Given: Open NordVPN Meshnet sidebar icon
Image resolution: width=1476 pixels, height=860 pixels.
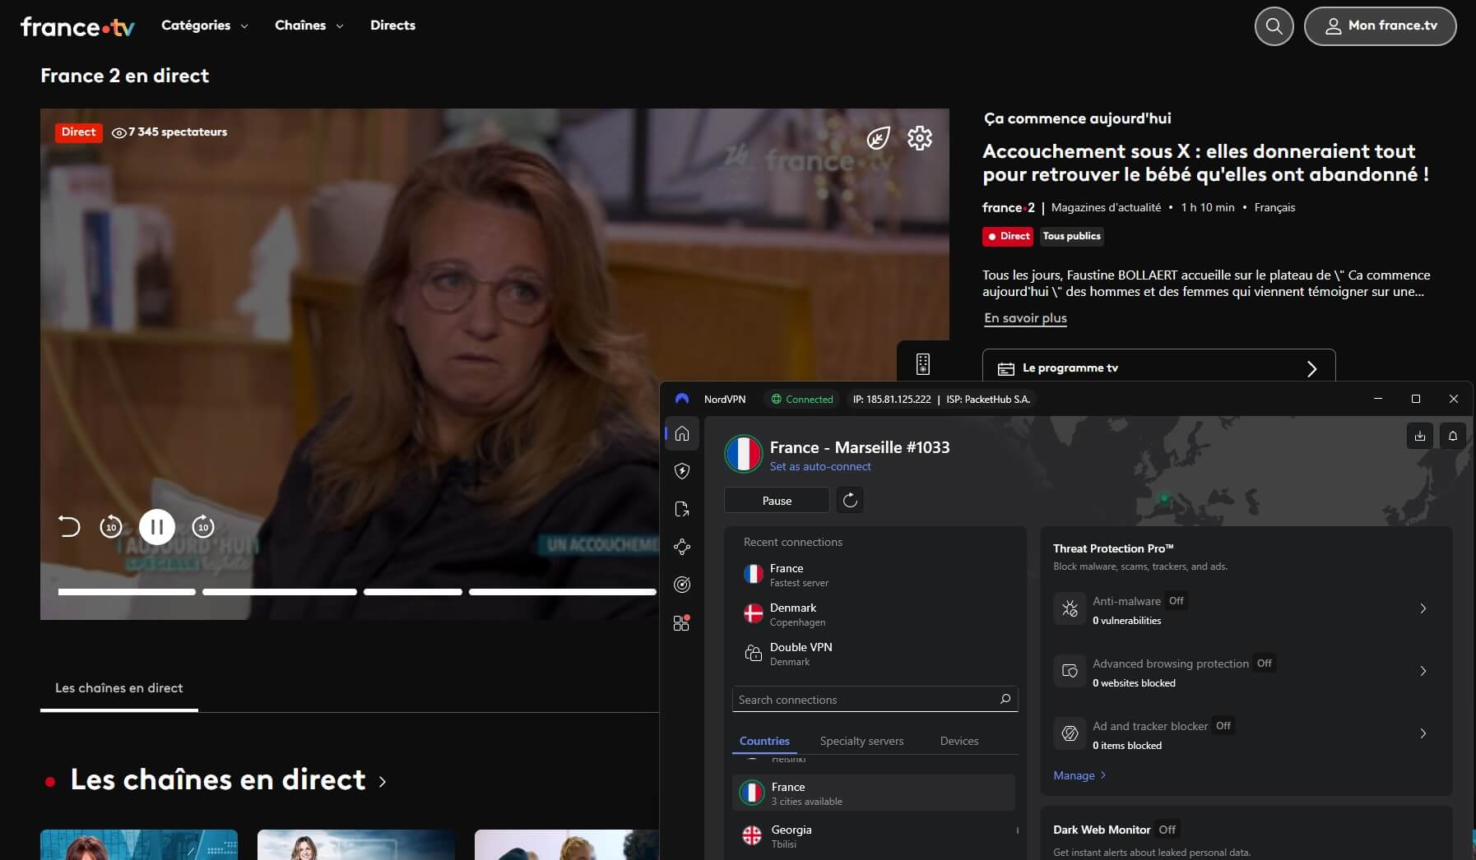Looking at the screenshot, I should click(x=682, y=547).
